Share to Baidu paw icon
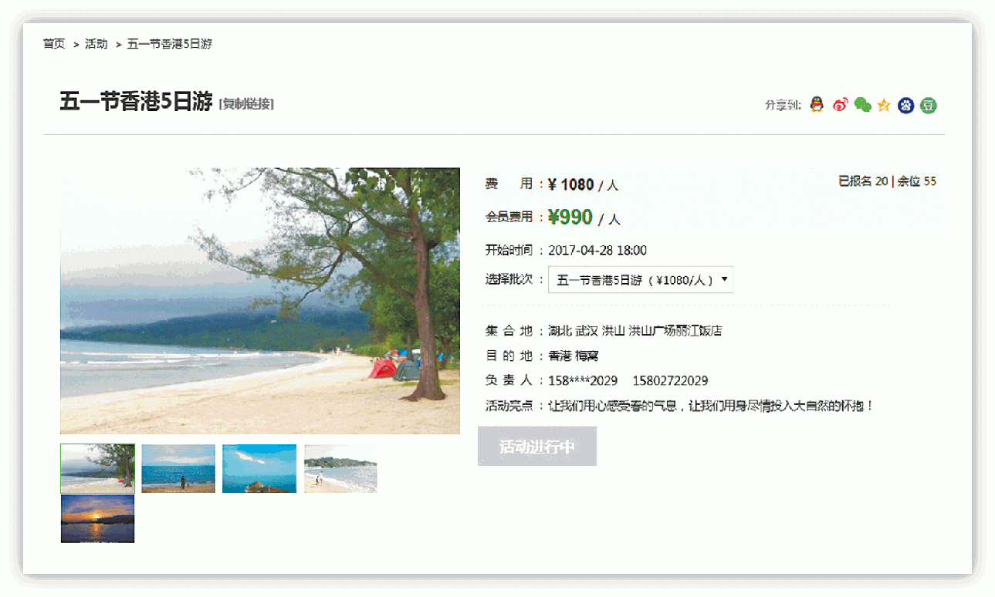 point(906,105)
